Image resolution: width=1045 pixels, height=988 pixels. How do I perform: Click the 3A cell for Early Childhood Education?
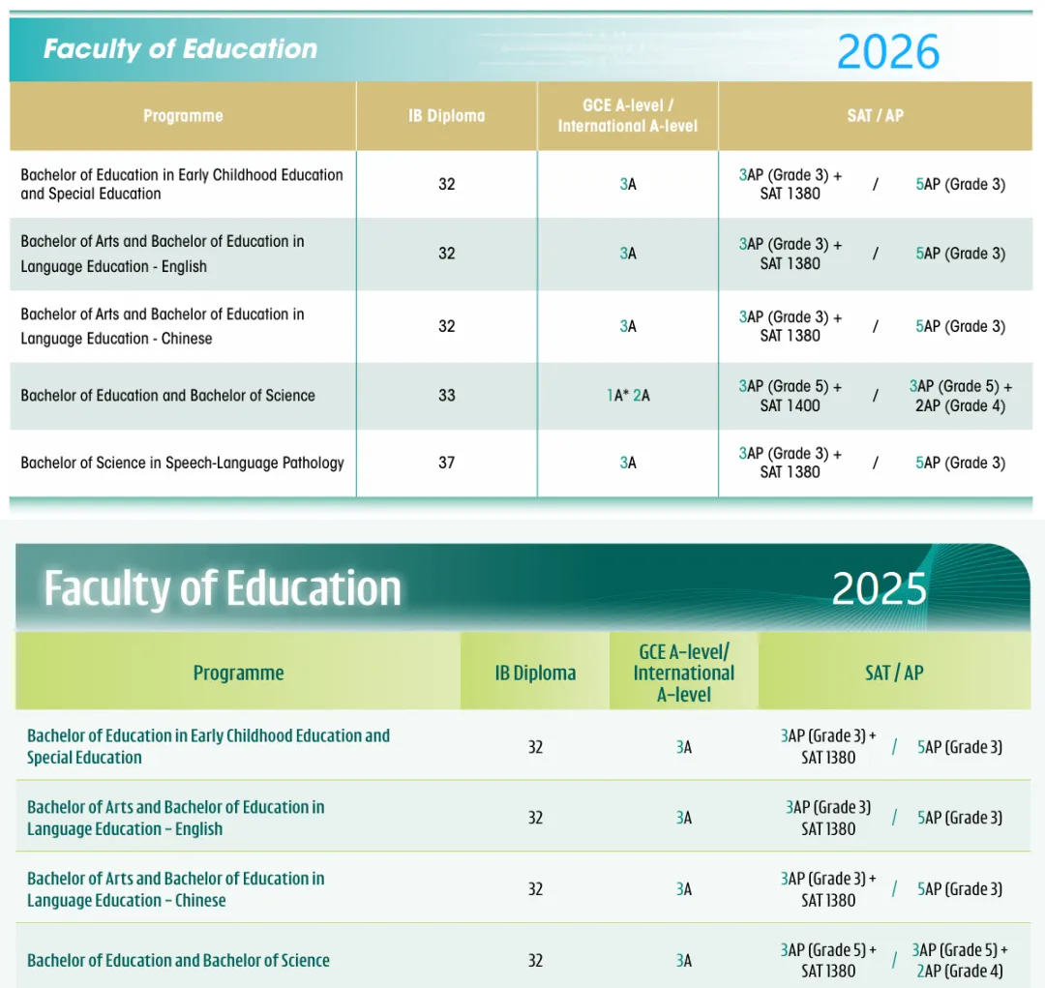[627, 184]
